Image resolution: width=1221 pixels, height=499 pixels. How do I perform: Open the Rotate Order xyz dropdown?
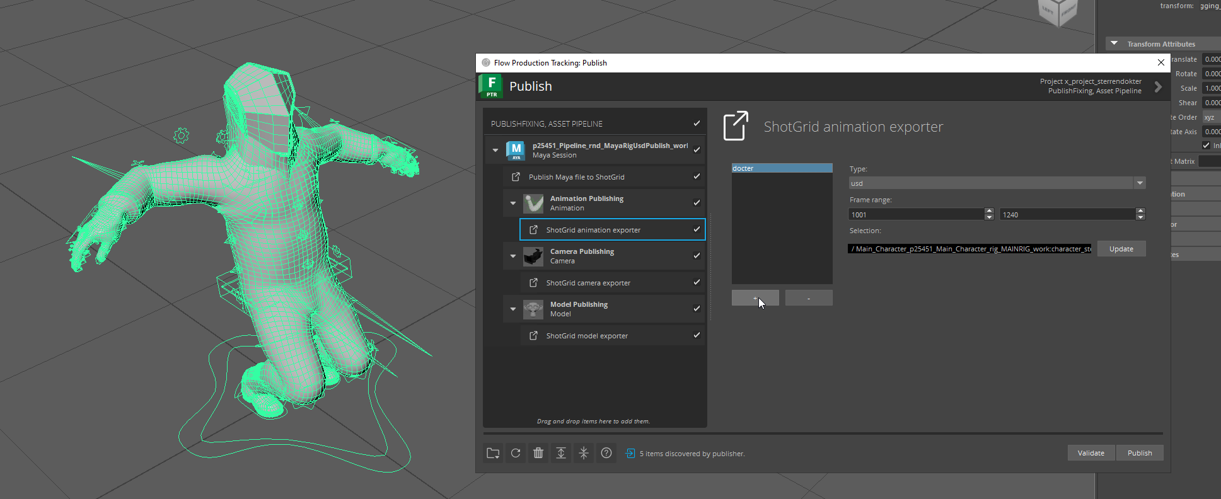pyautogui.click(x=1211, y=117)
